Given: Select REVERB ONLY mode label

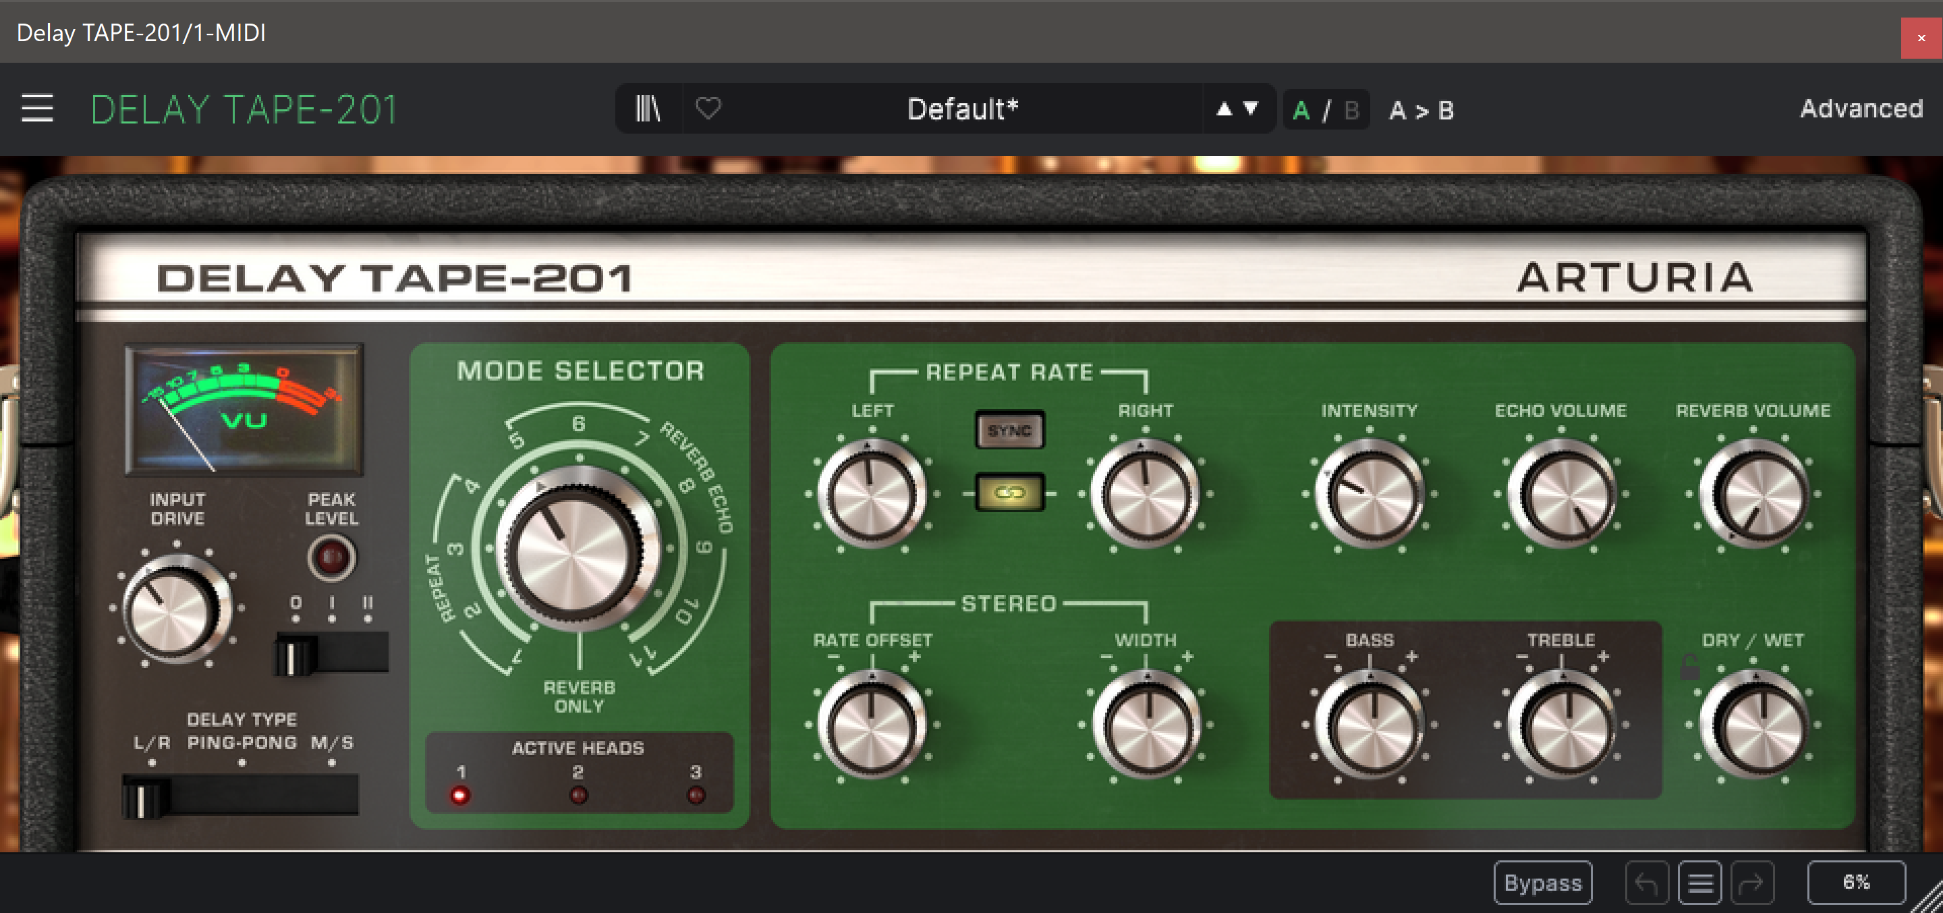Looking at the screenshot, I should pos(579,696).
